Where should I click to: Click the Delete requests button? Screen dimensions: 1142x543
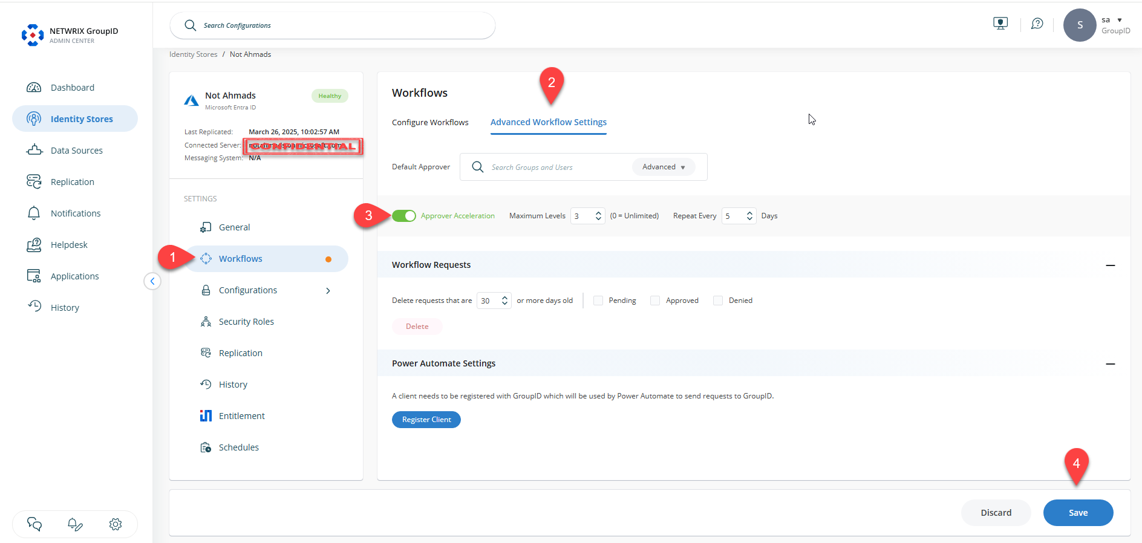coord(417,327)
